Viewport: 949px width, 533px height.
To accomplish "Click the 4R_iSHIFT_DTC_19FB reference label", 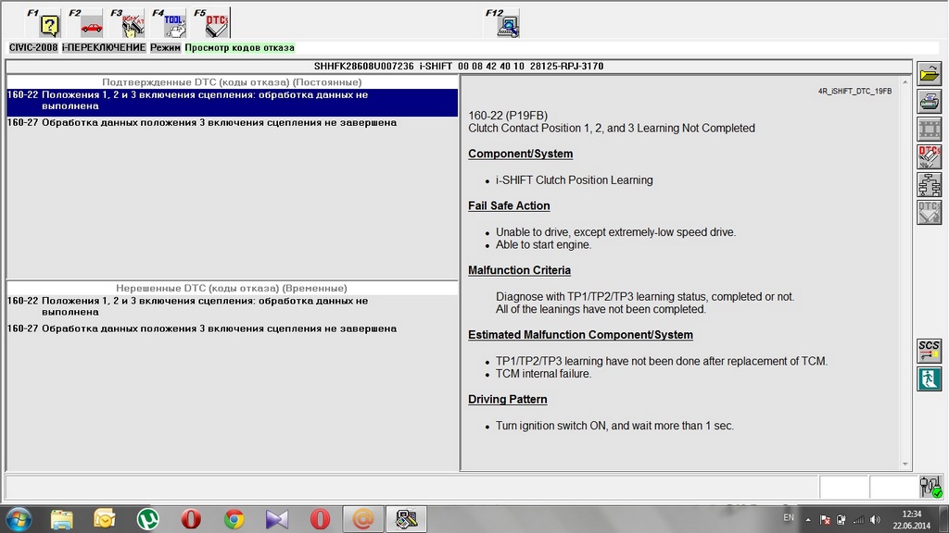I will (854, 92).
